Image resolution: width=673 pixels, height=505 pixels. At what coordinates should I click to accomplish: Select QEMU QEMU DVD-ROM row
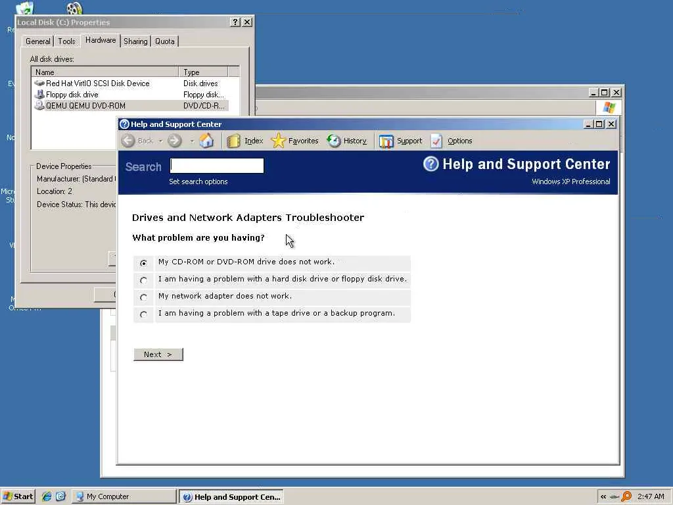(x=130, y=106)
